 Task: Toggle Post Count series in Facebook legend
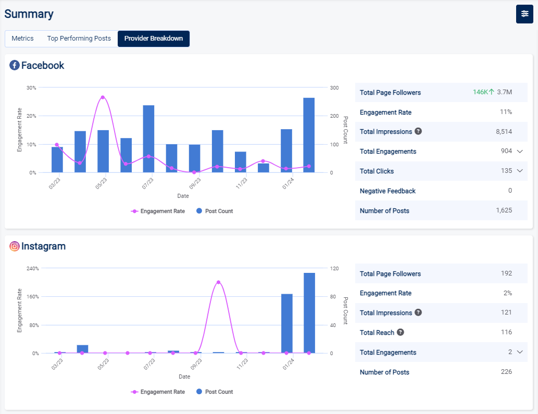point(215,211)
